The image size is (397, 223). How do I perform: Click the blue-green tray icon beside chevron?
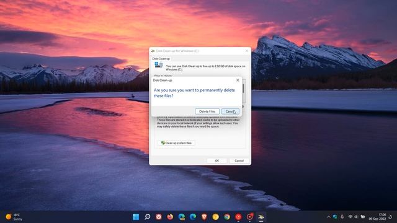(335, 217)
